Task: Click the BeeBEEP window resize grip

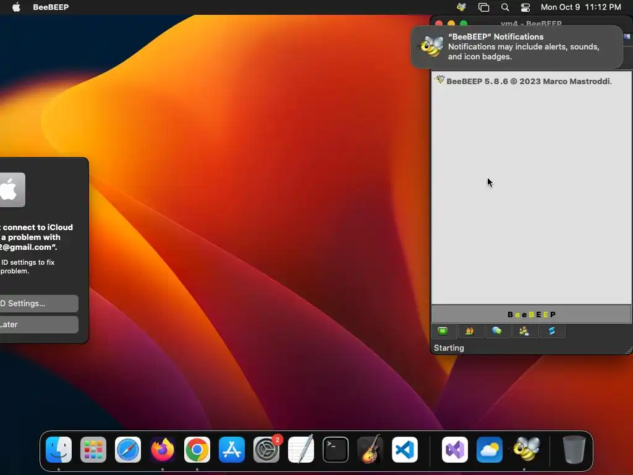Action: (628, 351)
